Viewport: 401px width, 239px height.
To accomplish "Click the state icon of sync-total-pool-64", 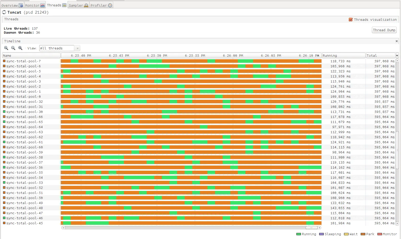I will click(x=4, y=127).
